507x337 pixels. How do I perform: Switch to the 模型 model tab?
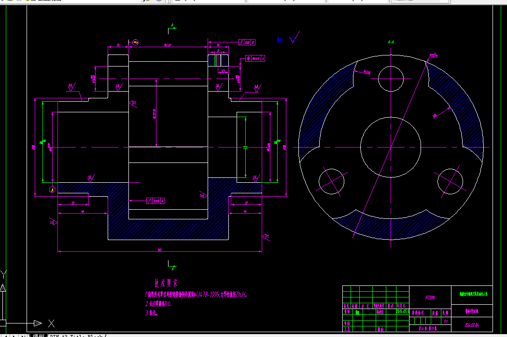pos(38,336)
